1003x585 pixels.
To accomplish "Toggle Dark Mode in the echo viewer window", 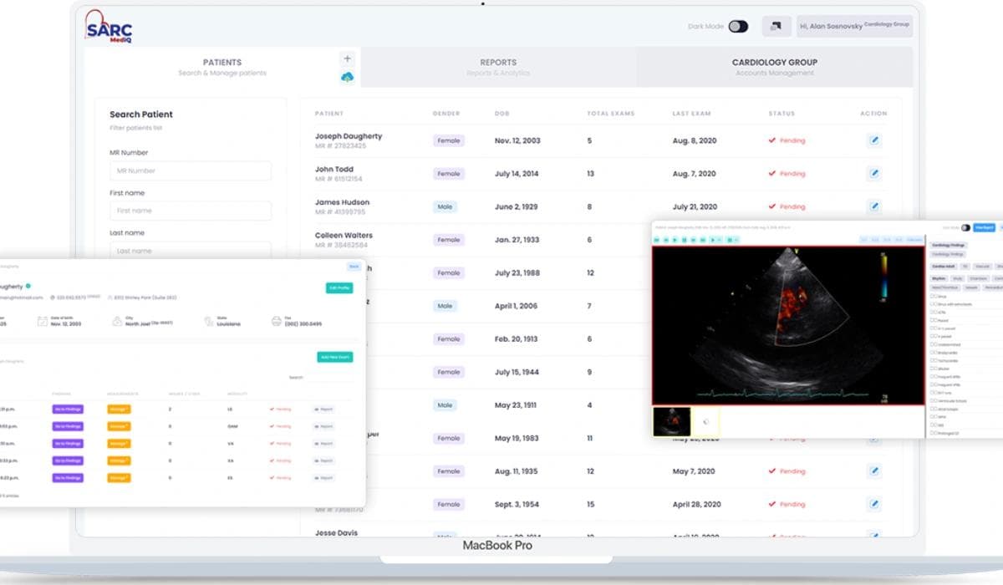I will click(965, 227).
